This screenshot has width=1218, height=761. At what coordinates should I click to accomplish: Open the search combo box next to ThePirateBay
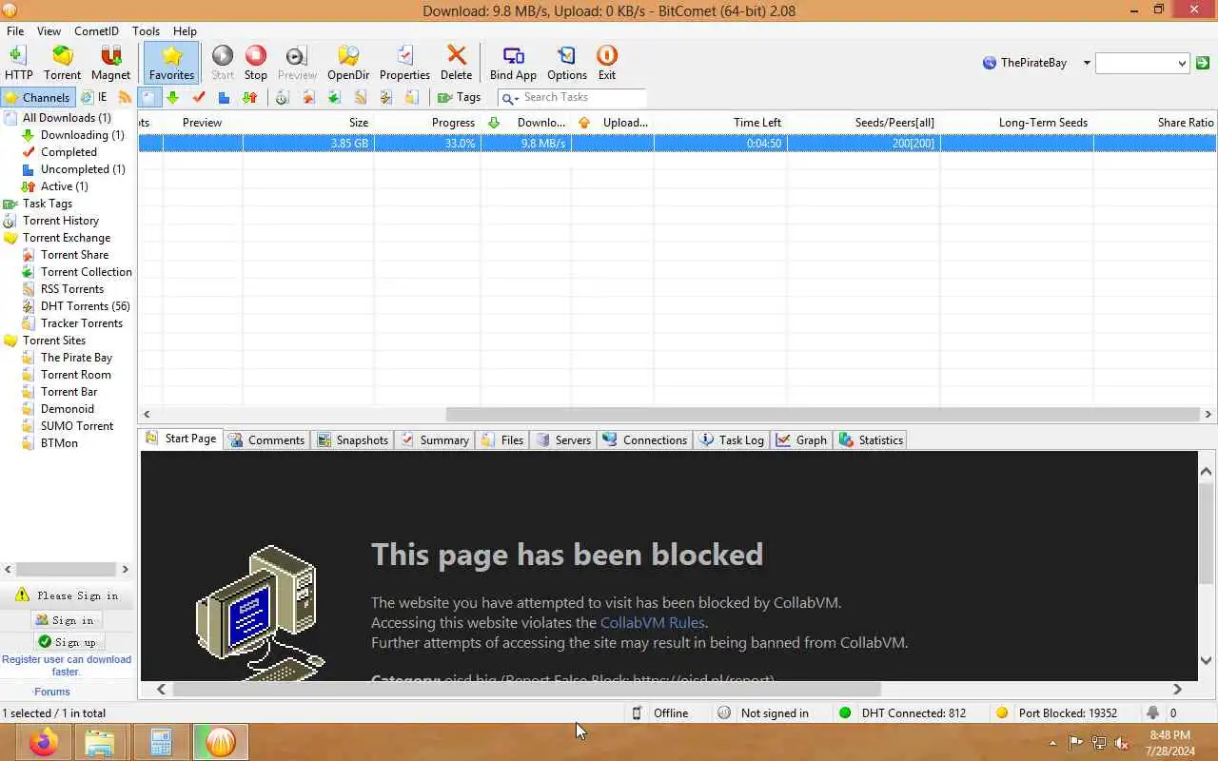coord(1142,63)
